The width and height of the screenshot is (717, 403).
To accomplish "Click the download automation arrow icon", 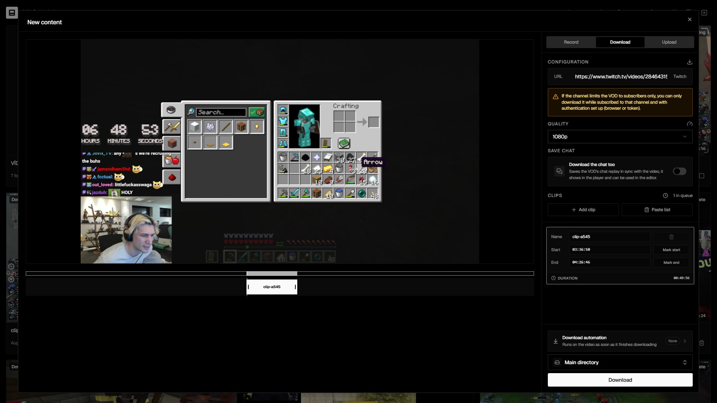I will [555, 341].
